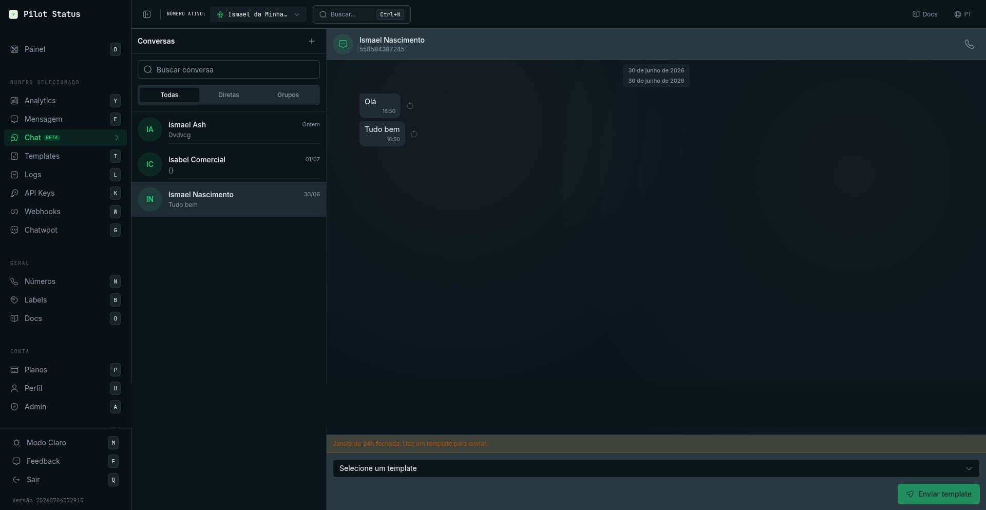Click the Números phone icon

click(14, 281)
